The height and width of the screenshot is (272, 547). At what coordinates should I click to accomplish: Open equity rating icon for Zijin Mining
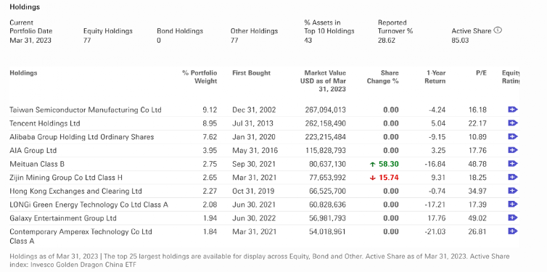512,178
